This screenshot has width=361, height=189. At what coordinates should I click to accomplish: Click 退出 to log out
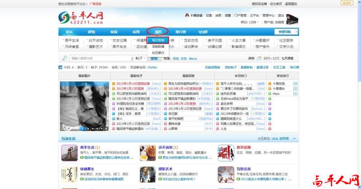coord(281,15)
